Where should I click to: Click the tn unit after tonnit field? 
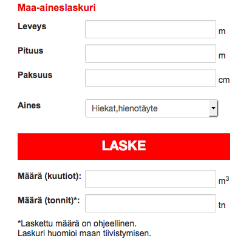click(222, 205)
